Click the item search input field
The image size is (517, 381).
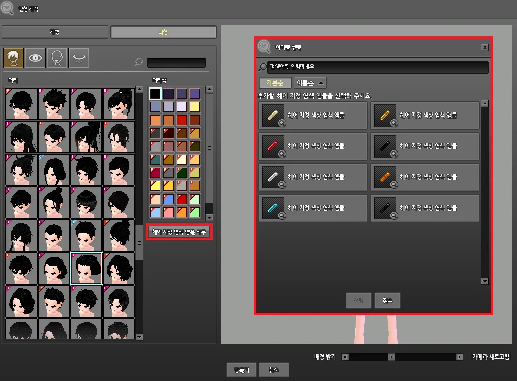pos(373,67)
